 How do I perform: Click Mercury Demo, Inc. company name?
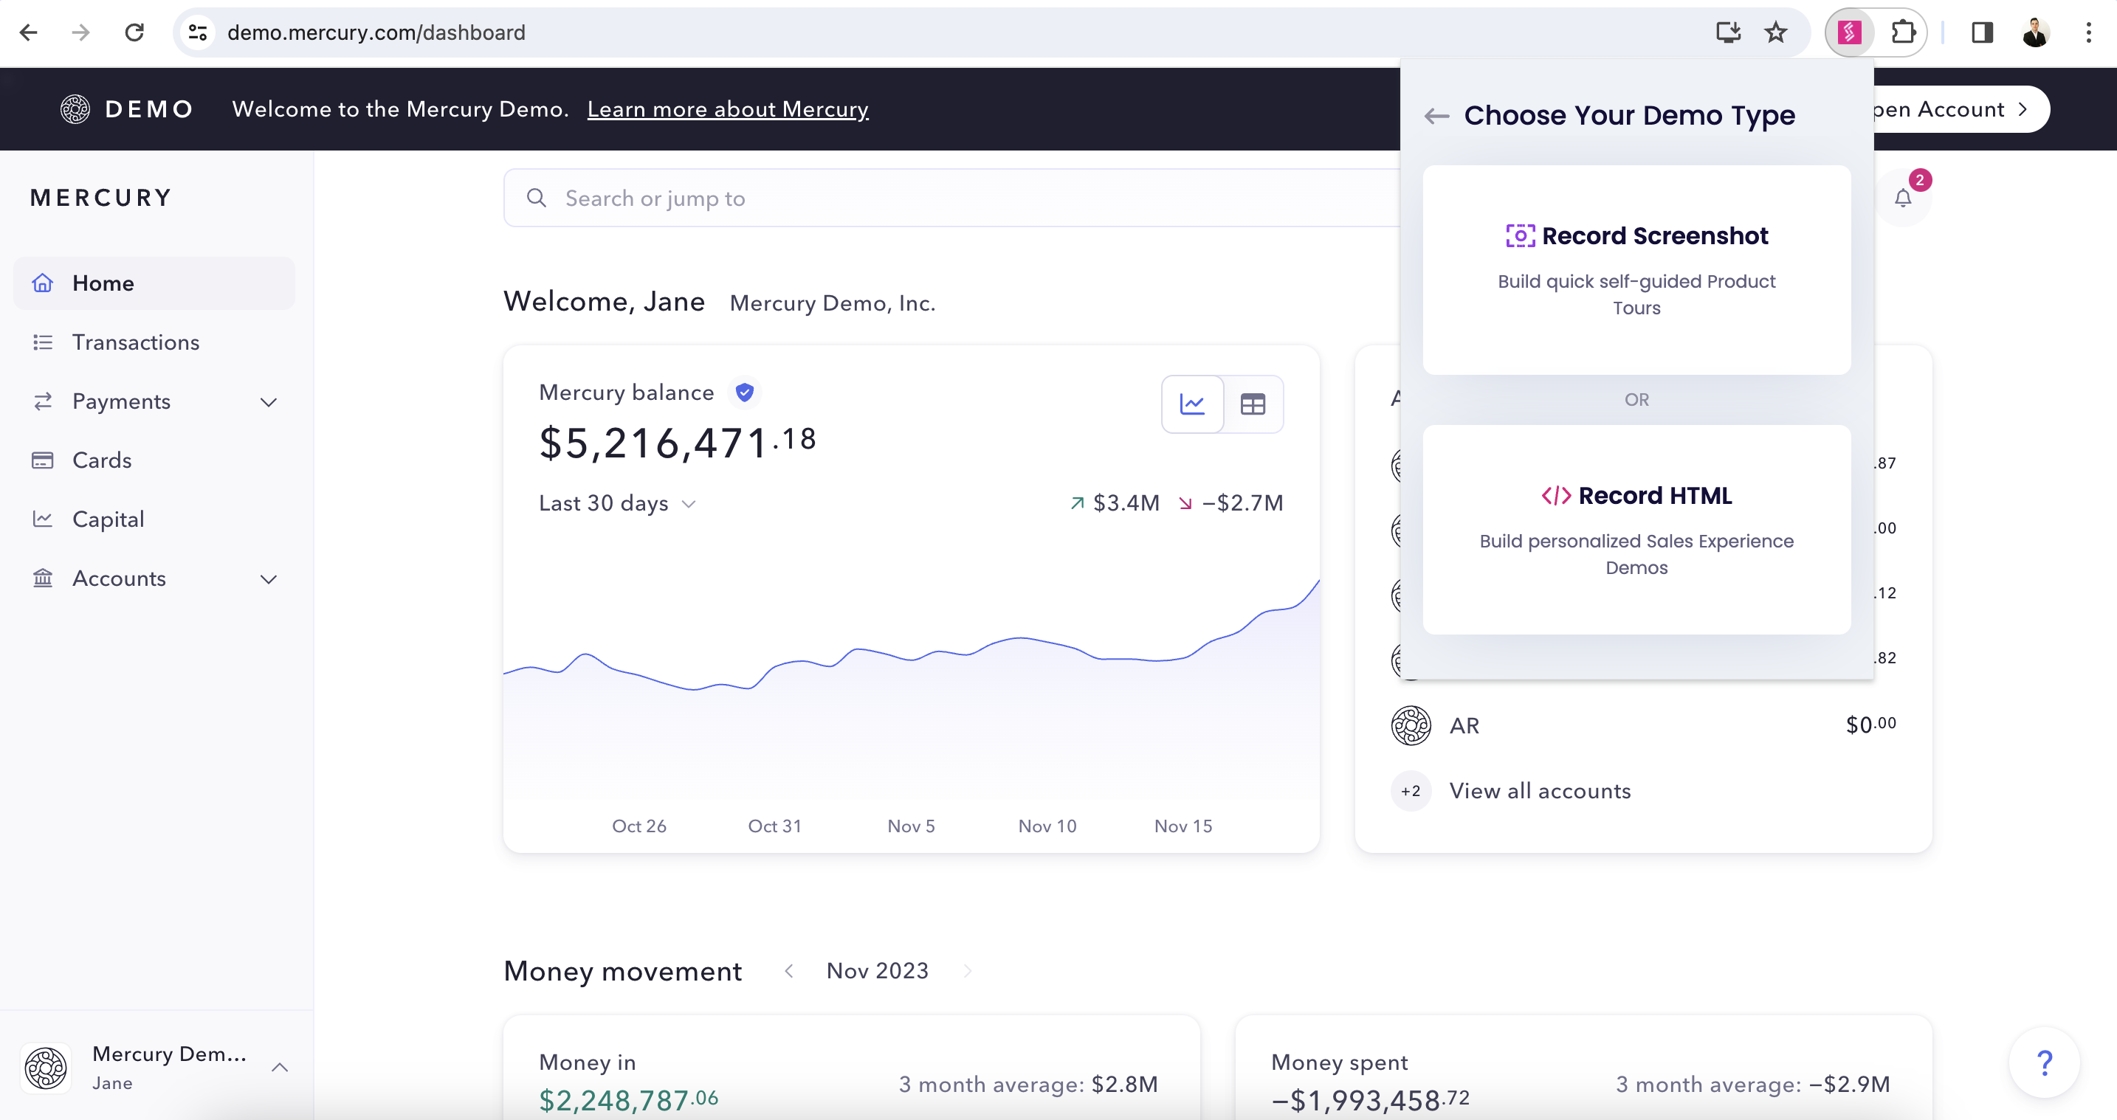tap(833, 304)
